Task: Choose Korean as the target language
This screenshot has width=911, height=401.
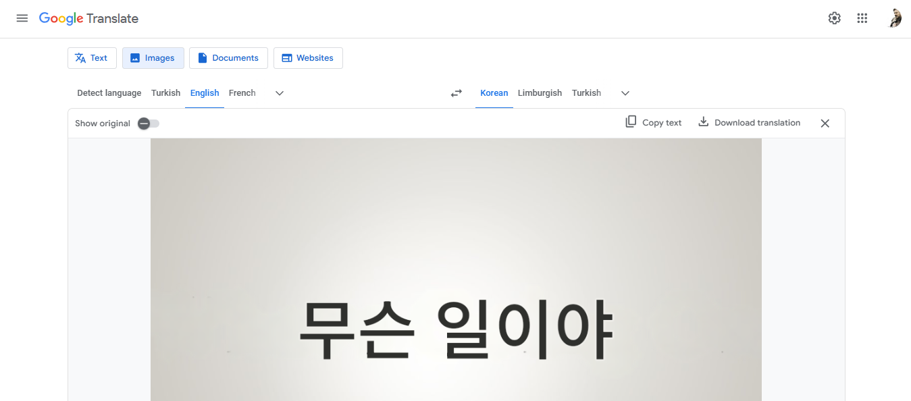Action: pyautogui.click(x=494, y=92)
